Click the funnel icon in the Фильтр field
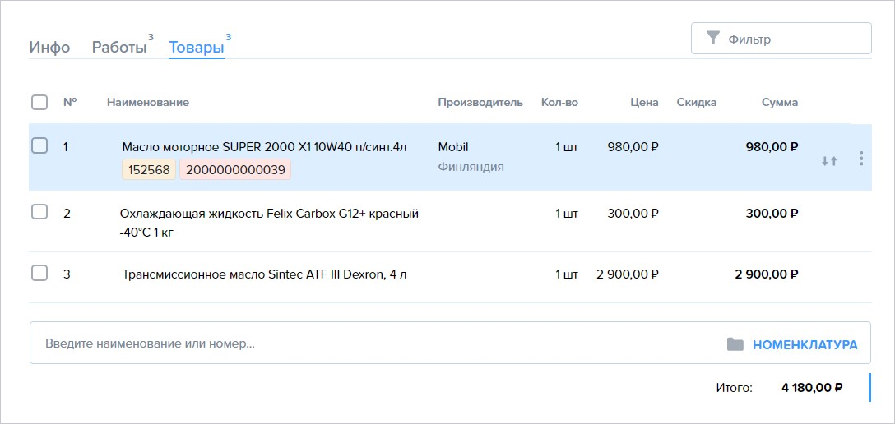The height and width of the screenshot is (424, 895). pos(712,38)
